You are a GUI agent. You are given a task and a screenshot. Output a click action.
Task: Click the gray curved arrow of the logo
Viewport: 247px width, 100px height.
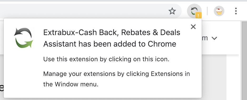pos(23,32)
